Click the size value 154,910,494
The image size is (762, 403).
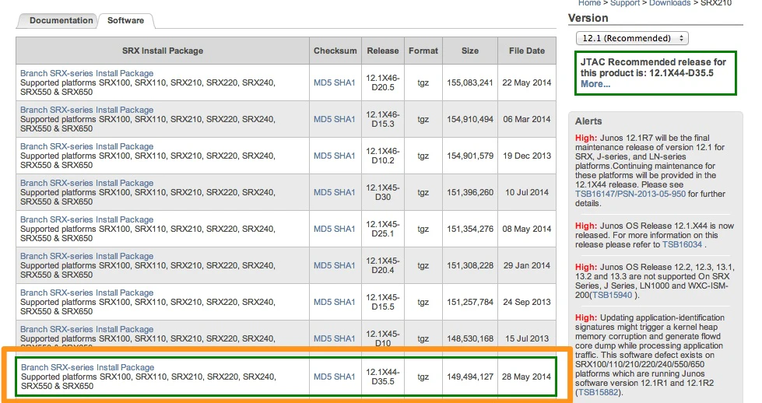[470, 119]
